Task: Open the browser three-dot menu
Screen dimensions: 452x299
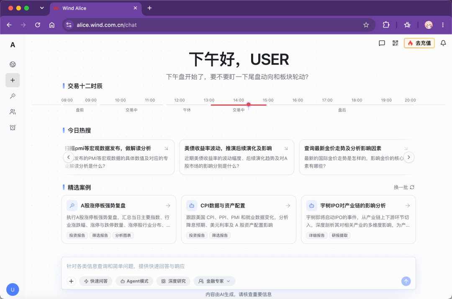Action: click(443, 25)
